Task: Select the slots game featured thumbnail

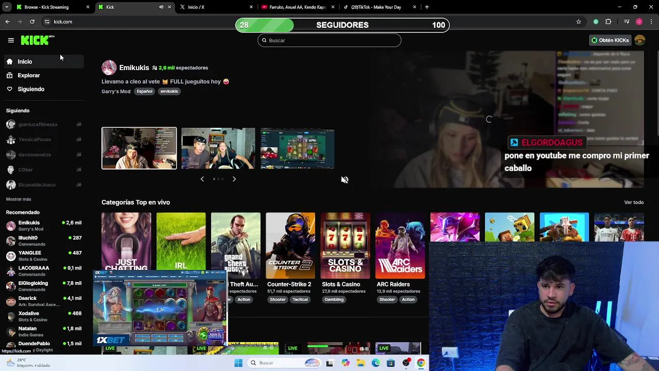Action: (298, 148)
